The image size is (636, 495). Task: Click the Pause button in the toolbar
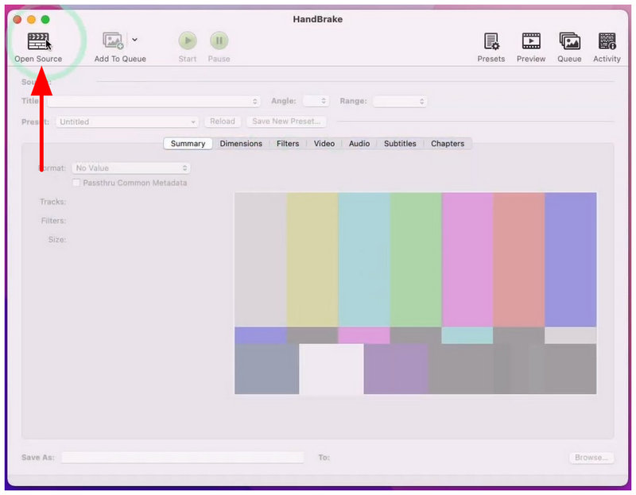coord(219,41)
